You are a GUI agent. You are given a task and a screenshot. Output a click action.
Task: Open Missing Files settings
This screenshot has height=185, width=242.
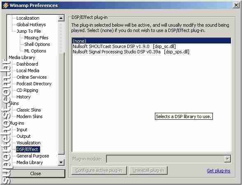tap(36, 38)
